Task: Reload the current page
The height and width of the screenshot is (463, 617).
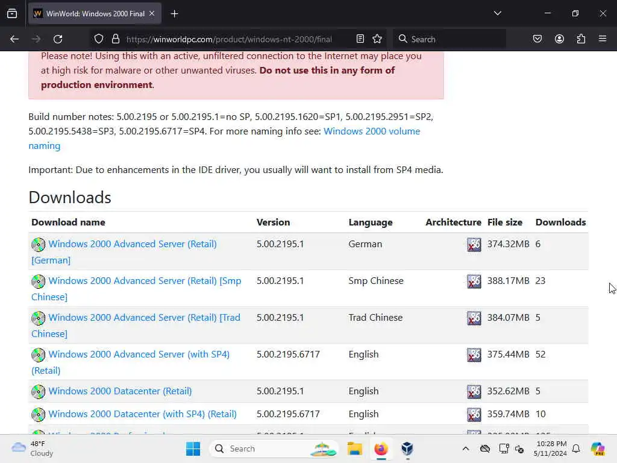Action: pyautogui.click(x=58, y=39)
